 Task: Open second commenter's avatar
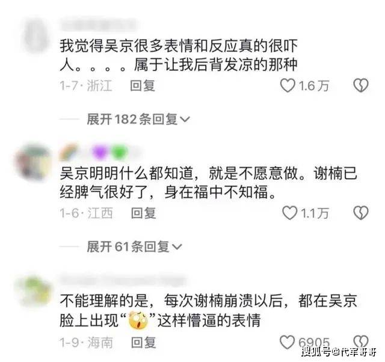point(33,163)
